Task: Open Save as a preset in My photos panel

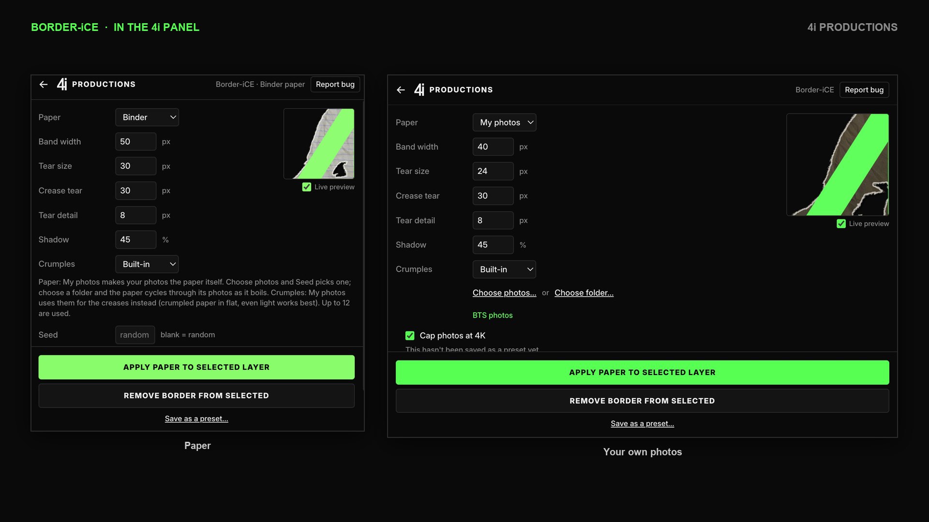Action: point(642,424)
